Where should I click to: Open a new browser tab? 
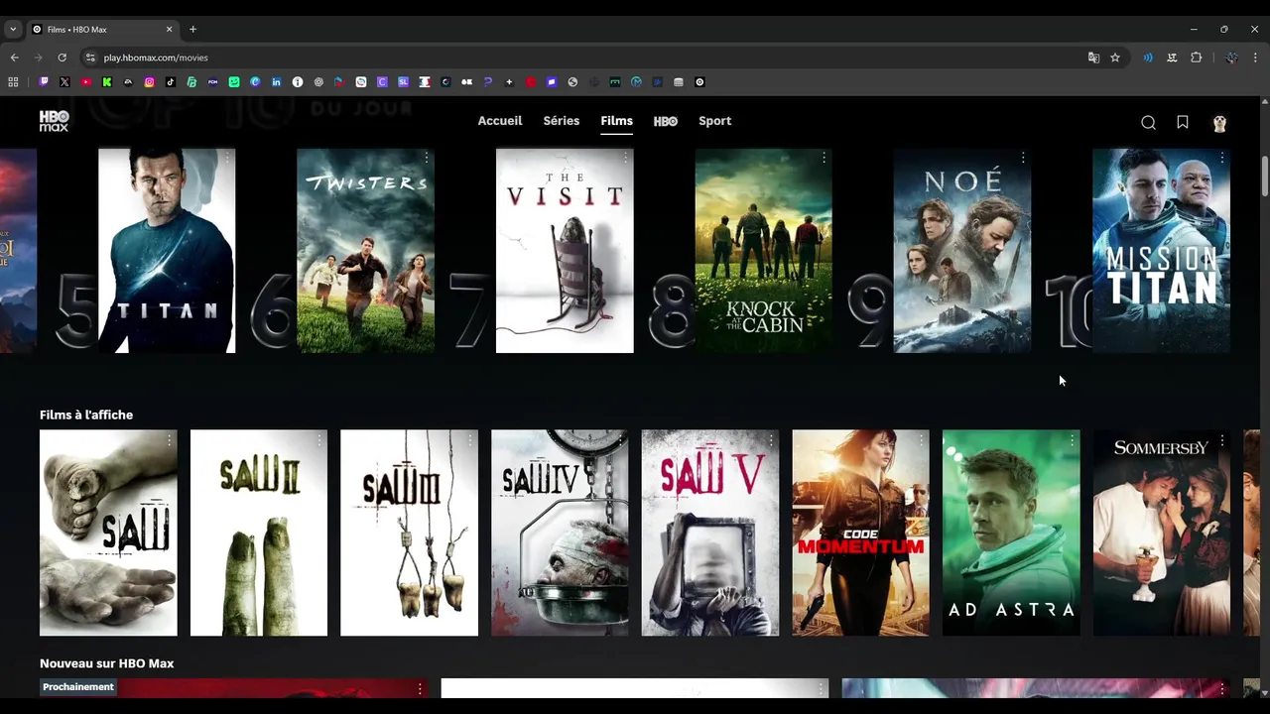click(x=192, y=29)
